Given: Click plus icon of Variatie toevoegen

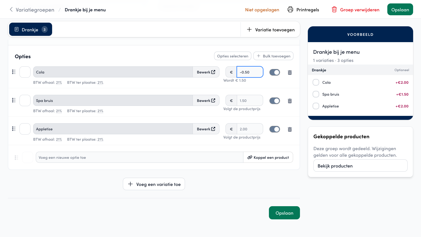Looking at the screenshot, I should [249, 29].
